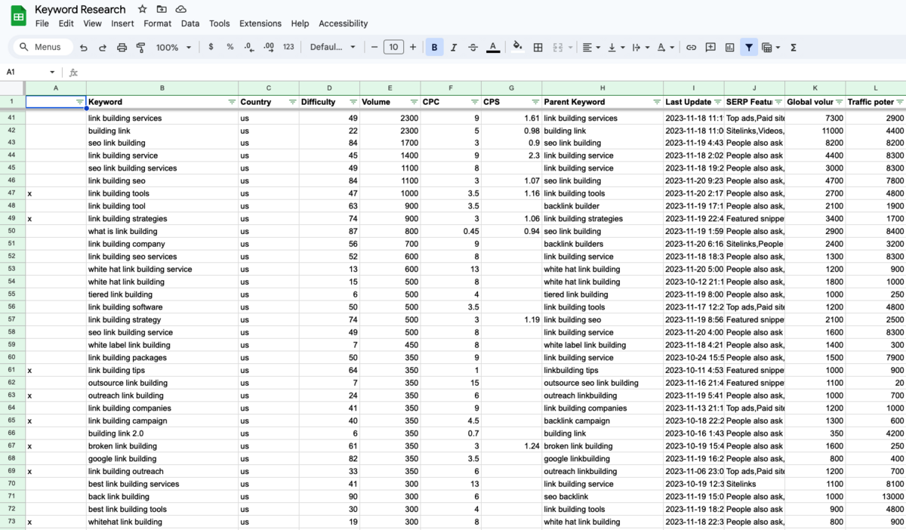This screenshot has height=530, width=906.
Task: Select the Paint format tool
Action: (x=140, y=48)
